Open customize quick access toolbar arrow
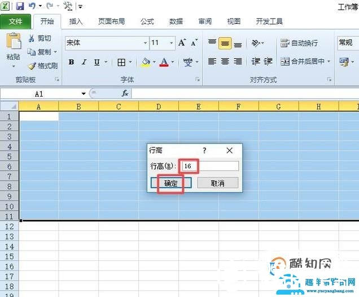The width and height of the screenshot is (359, 297). (80, 6)
